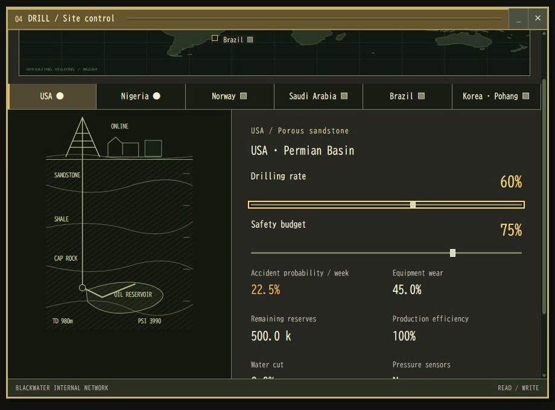Click the "500.0 k" remaining reserves value
This screenshot has height=410, width=555.
[x=271, y=336]
